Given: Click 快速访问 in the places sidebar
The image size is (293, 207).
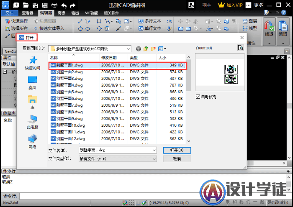Looking at the screenshot, I should coord(32,63).
